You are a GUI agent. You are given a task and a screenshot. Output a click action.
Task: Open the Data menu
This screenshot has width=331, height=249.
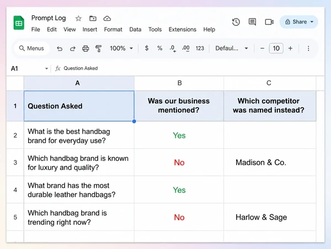click(x=135, y=29)
